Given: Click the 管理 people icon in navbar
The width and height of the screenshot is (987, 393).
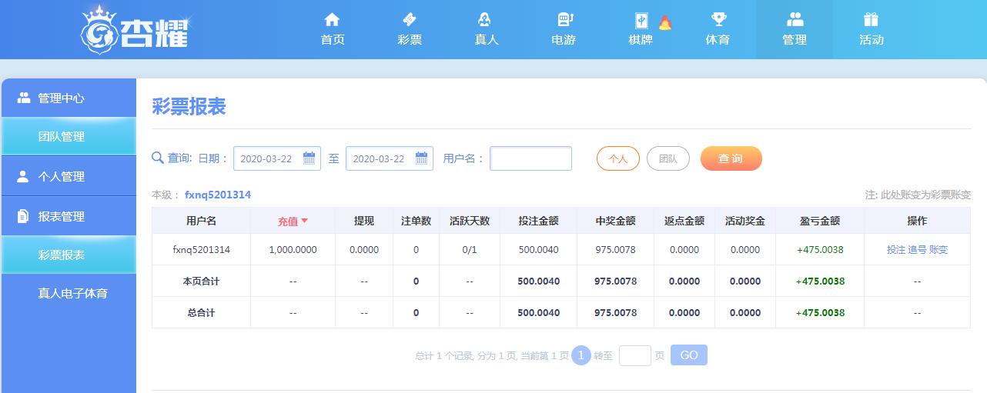Looking at the screenshot, I should point(795,19).
